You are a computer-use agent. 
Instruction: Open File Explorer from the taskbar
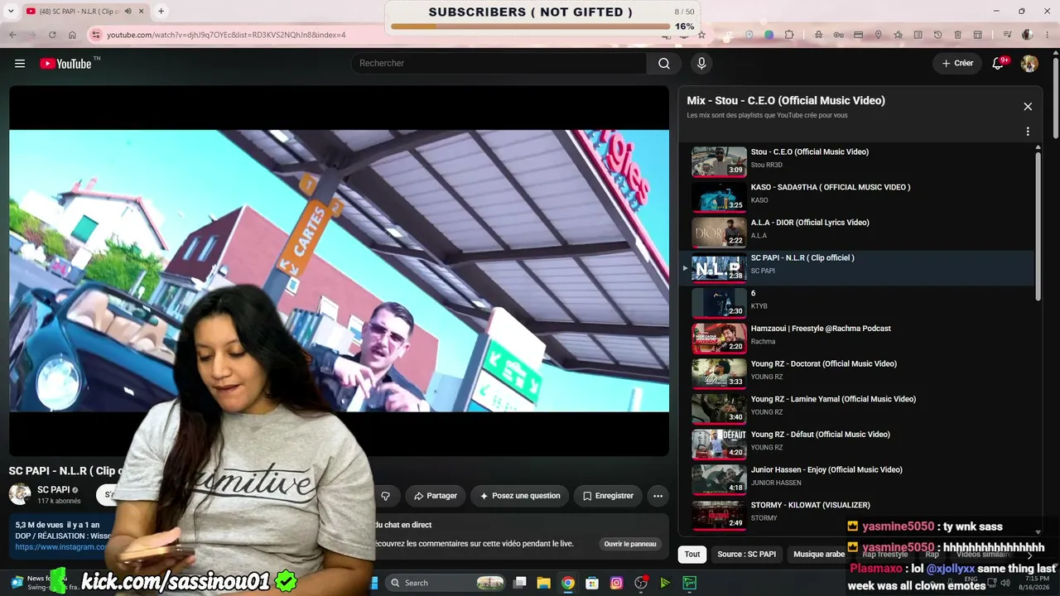tap(544, 583)
